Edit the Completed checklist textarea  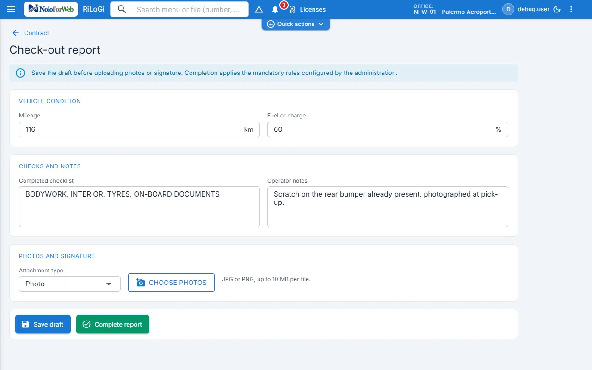[x=139, y=207]
